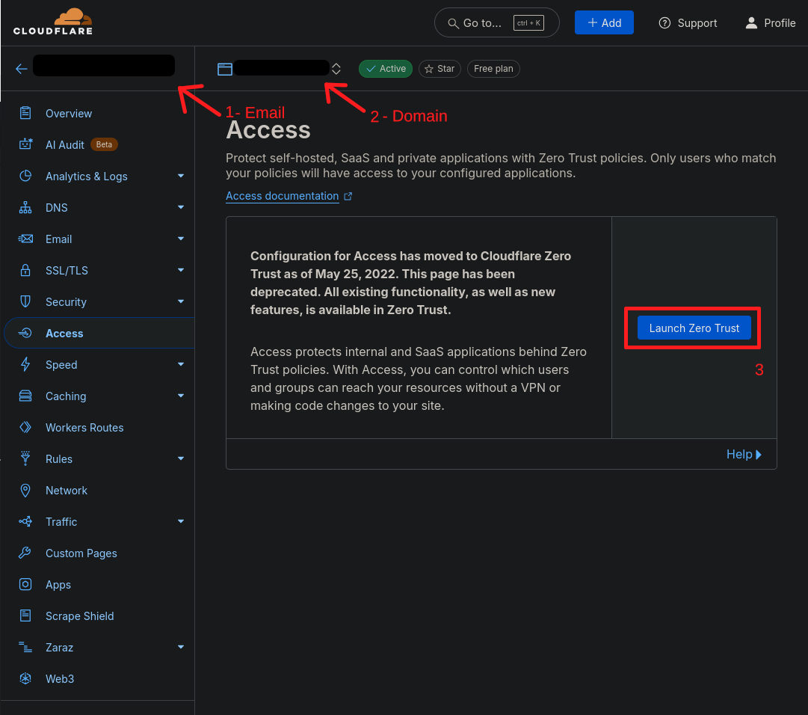Screen dimensions: 808x715
Task: Expand the Speed submenu arrow
Action: [x=181, y=364]
